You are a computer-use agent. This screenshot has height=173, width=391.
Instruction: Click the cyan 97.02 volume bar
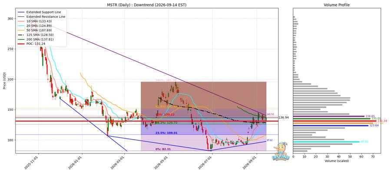click(326, 142)
